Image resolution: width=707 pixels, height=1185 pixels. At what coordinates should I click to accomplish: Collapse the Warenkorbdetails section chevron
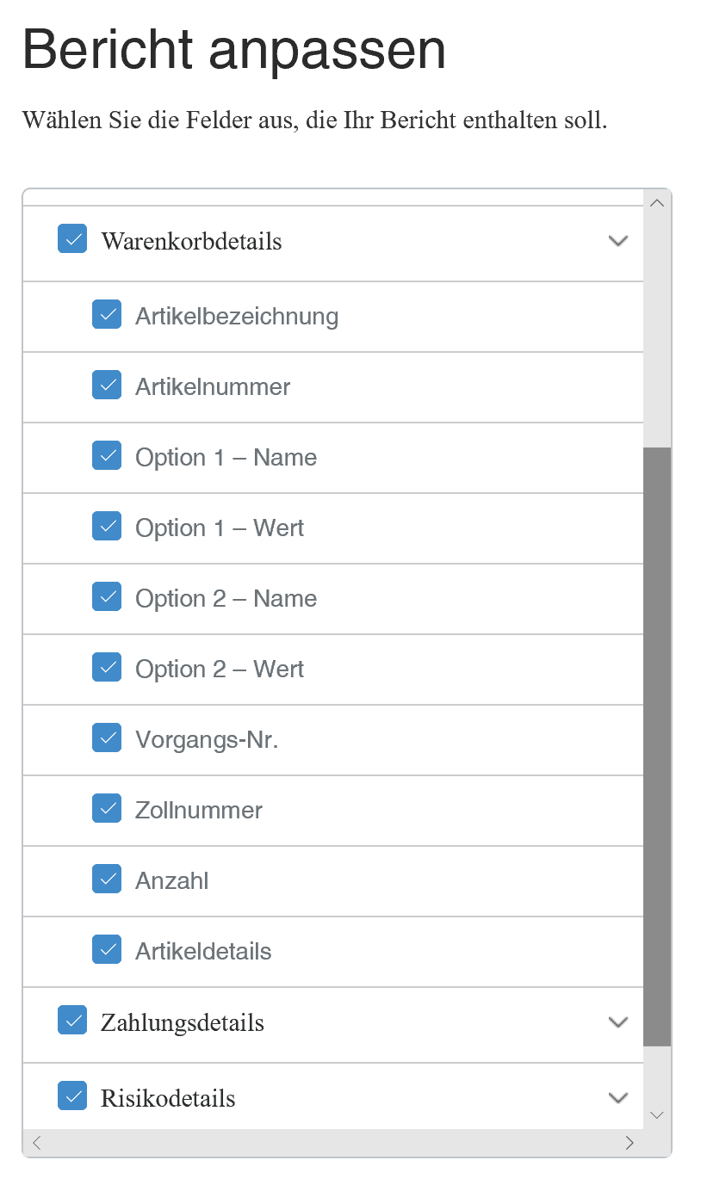click(618, 241)
